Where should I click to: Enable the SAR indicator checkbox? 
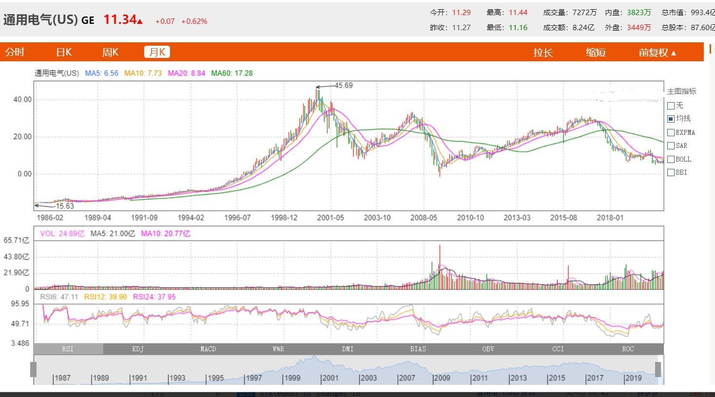[x=671, y=145]
